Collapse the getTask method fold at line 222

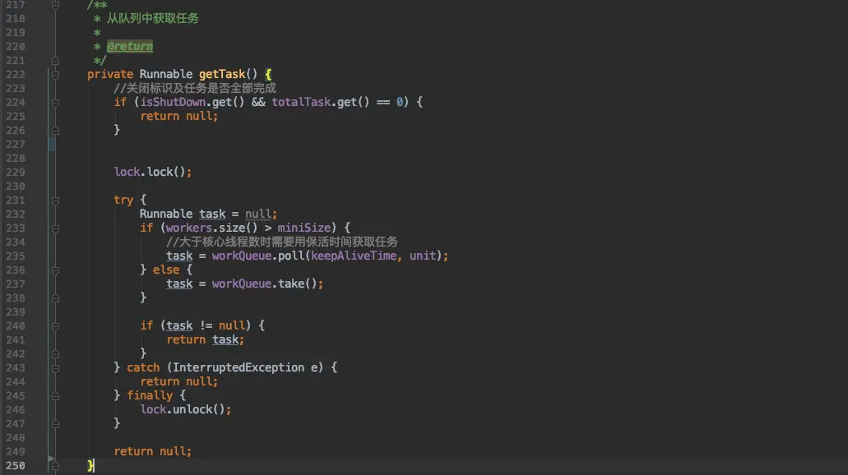pyautogui.click(x=55, y=75)
